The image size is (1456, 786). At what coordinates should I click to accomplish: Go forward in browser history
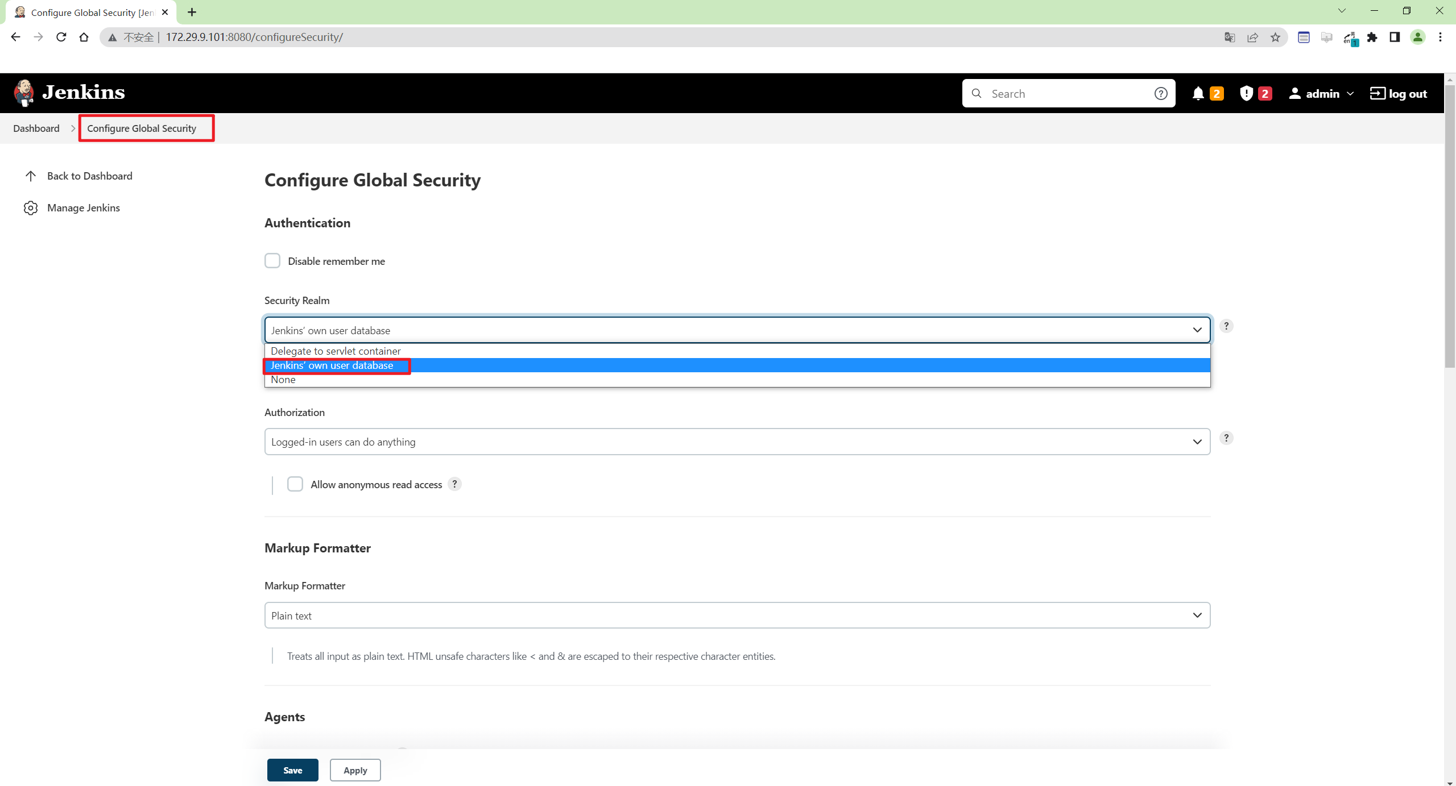point(38,37)
